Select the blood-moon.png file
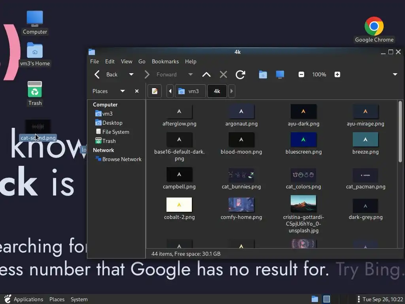Viewport: 405px width, 304px height. [241, 143]
